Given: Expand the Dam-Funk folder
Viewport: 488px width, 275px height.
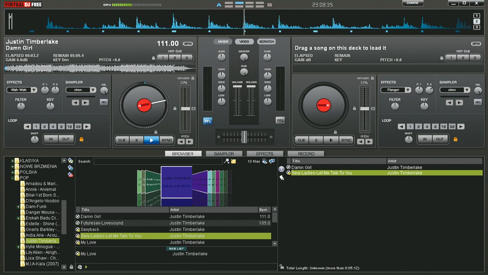Looking at the screenshot, I should pyautogui.click(x=18, y=207).
